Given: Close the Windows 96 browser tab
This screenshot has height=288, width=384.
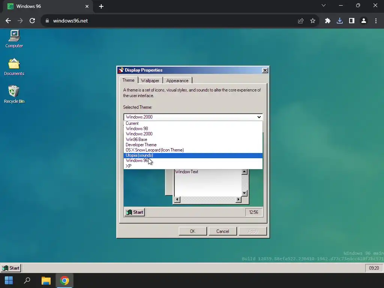Looking at the screenshot, I should [87, 6].
